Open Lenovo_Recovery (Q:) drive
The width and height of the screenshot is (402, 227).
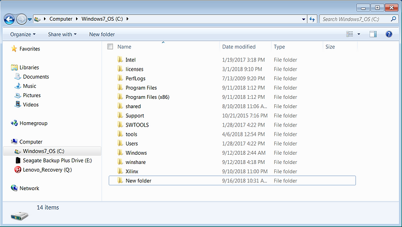47,169
